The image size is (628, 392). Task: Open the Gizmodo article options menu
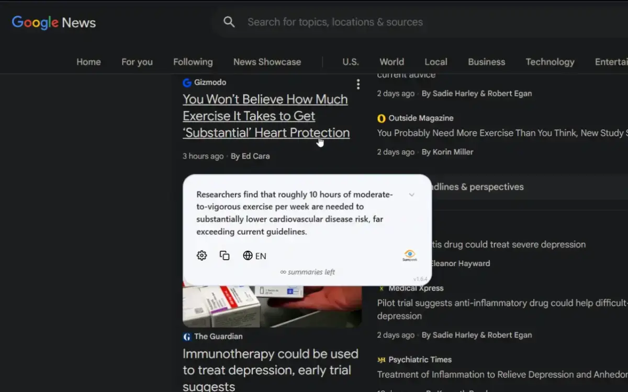click(358, 84)
